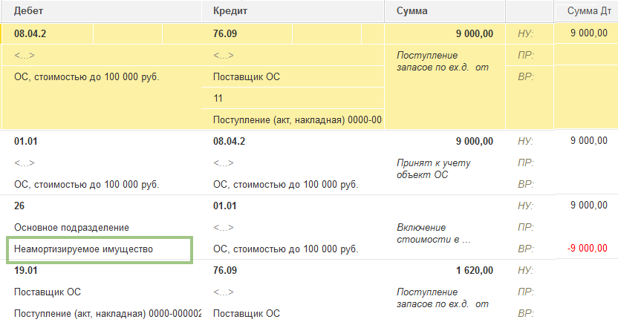Click subconto value 11 in credit column
Screen dimensions: 618x325
[x=218, y=98]
